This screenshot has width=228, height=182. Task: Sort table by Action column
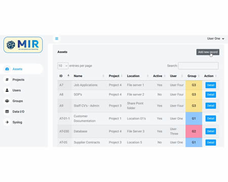[210, 76]
